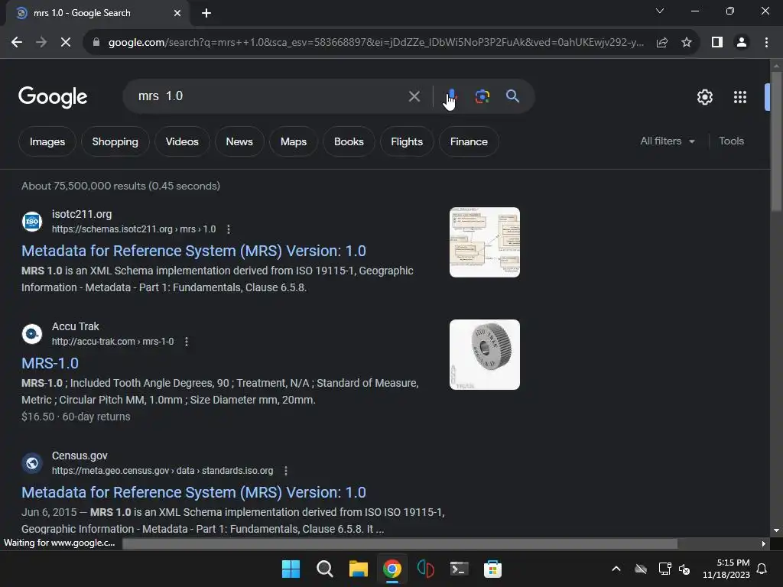
Task: Click the horizontal scrollbar right arrow
Action: (x=764, y=543)
